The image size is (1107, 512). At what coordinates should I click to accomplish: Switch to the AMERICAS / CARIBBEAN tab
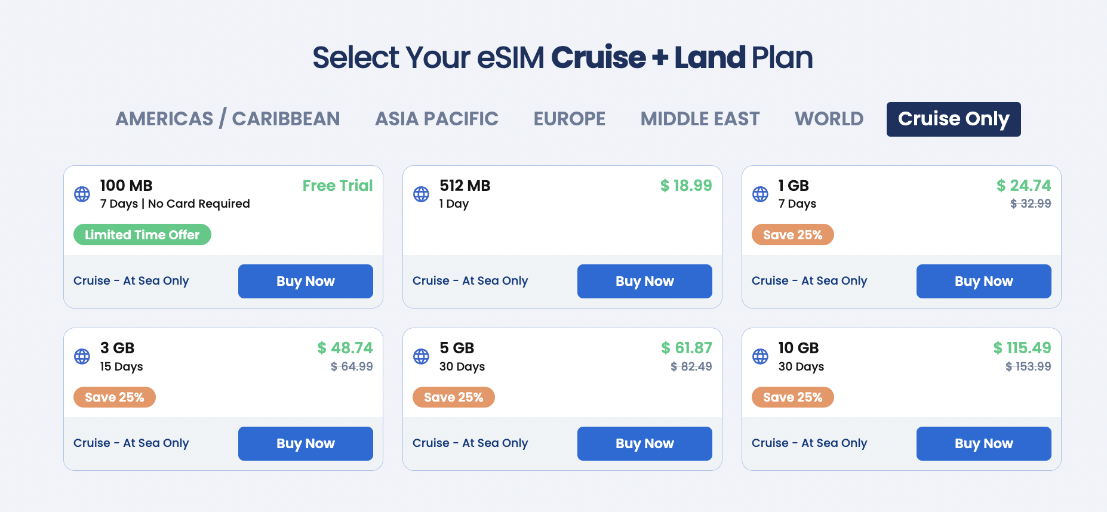[227, 119]
